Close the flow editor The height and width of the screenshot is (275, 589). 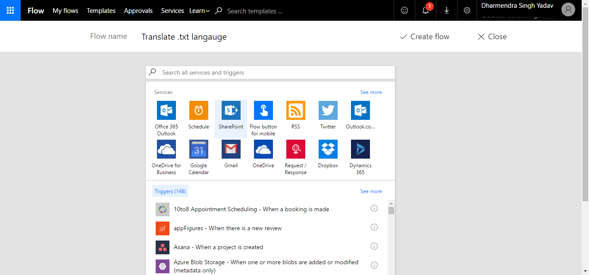(x=492, y=37)
